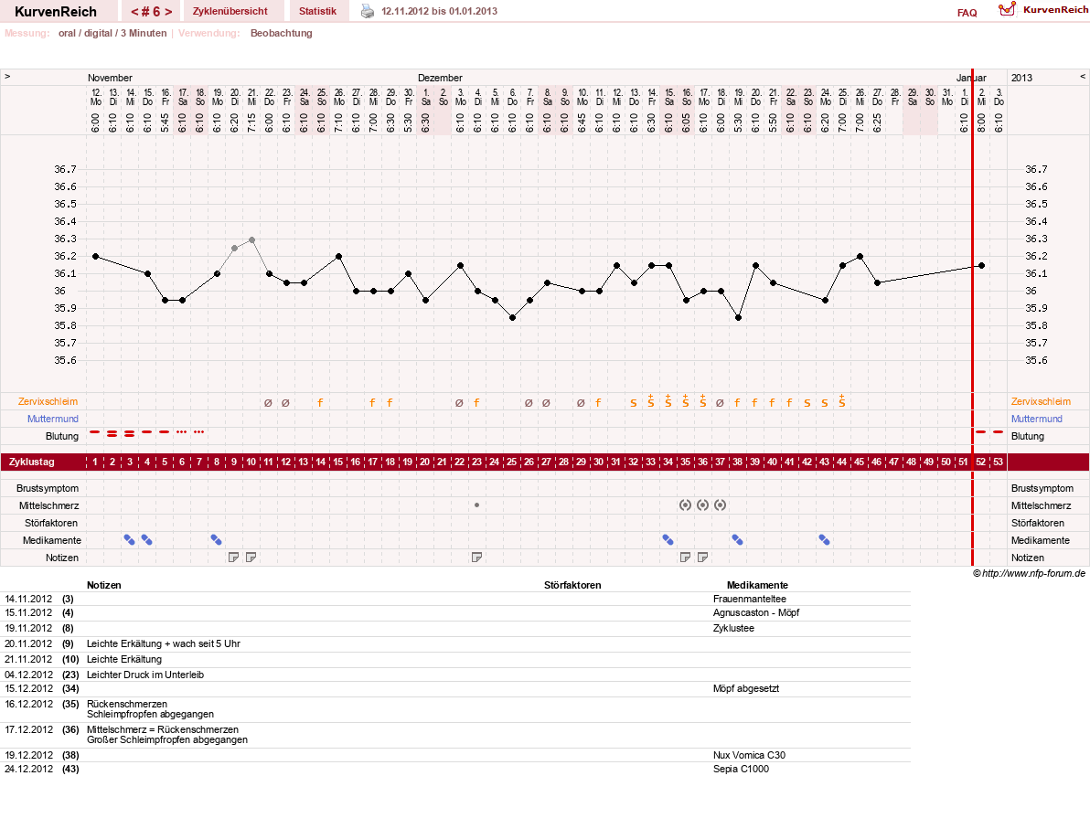Click the note date 16.12.2012 (35)
The image size is (1090, 829).
click(x=42, y=704)
